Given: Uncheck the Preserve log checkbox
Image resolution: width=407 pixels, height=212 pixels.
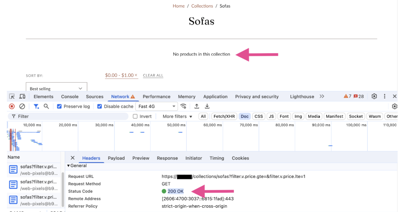Looking at the screenshot, I should (x=59, y=107).
